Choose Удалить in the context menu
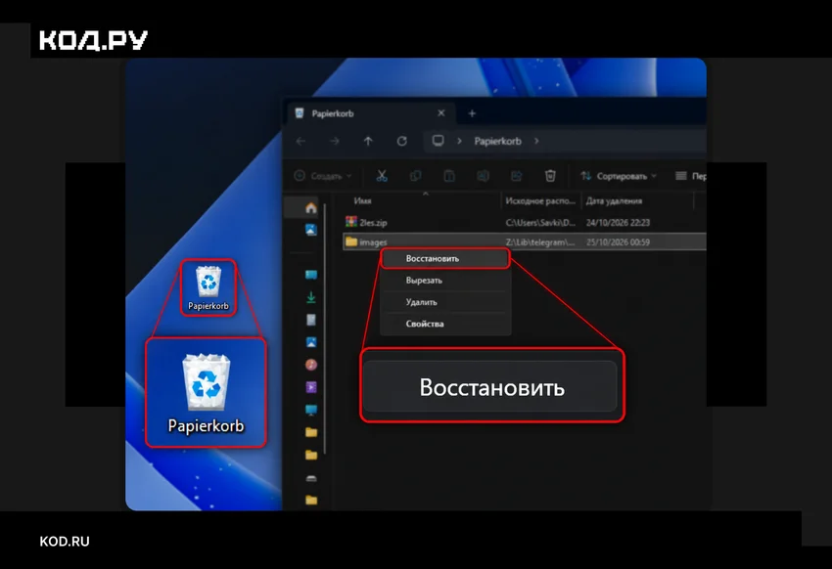This screenshot has height=569, width=832. coord(445,302)
